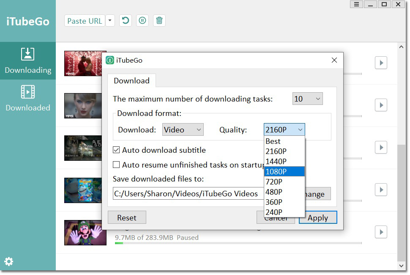
Task: Pick 240P from the quality list
Action: 284,212
